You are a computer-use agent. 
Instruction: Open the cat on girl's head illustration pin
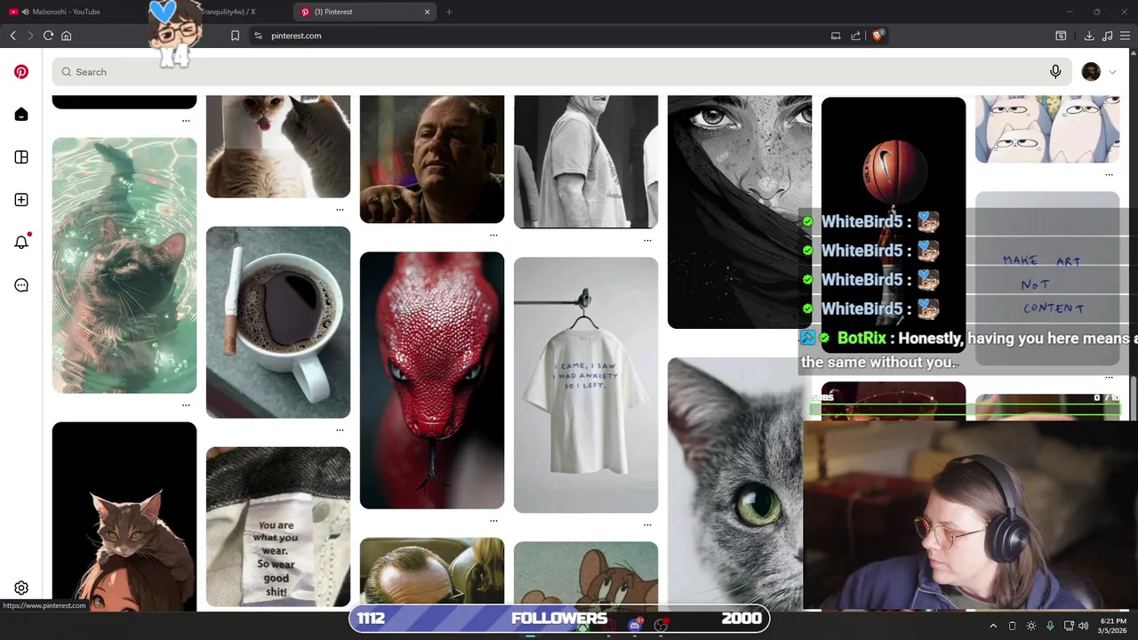pyautogui.click(x=124, y=516)
